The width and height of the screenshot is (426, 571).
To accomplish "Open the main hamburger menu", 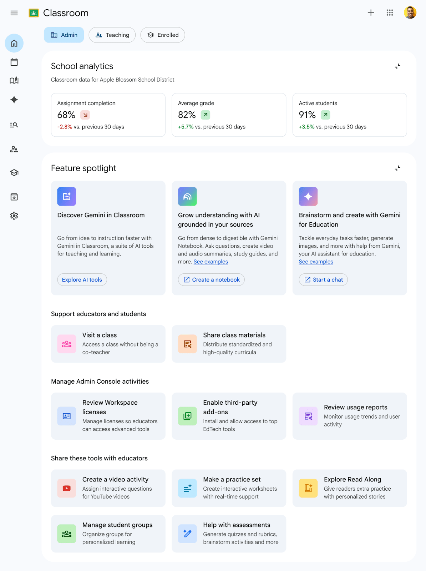I will click(x=14, y=13).
